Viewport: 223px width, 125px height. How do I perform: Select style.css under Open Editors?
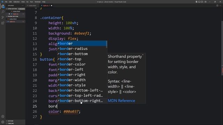(15, 14)
